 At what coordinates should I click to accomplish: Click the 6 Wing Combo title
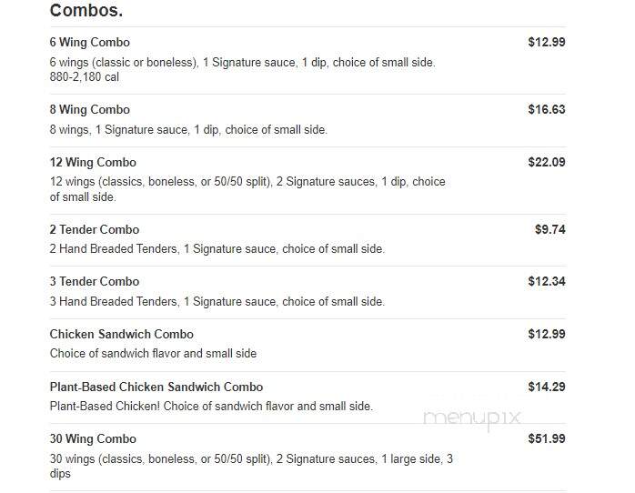pos(89,42)
